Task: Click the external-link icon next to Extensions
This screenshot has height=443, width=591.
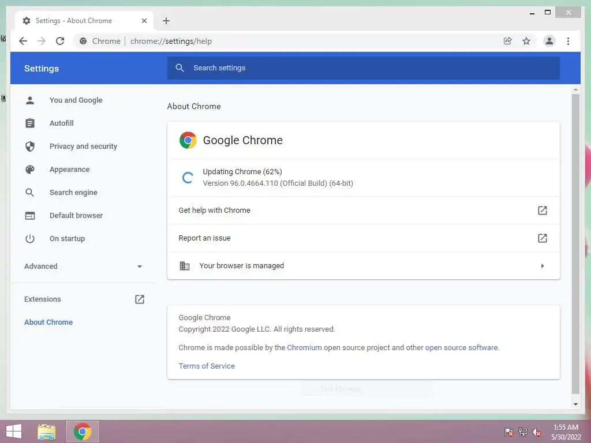Action: pos(140,299)
